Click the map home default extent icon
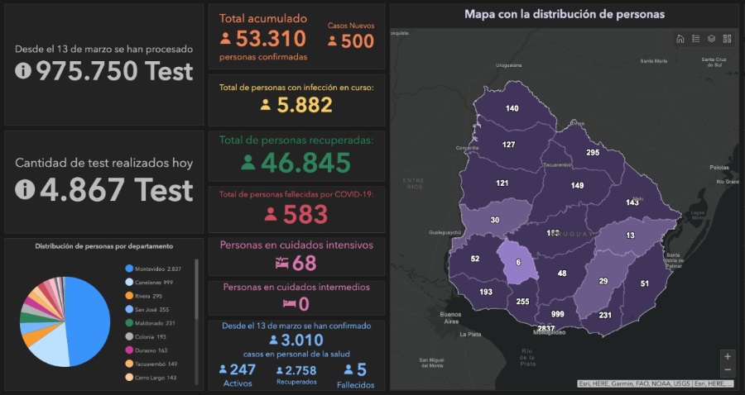The height and width of the screenshot is (395, 745). 680,39
